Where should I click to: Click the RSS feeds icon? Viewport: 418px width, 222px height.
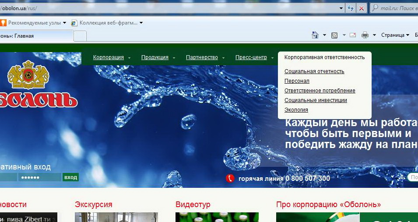(x=334, y=35)
